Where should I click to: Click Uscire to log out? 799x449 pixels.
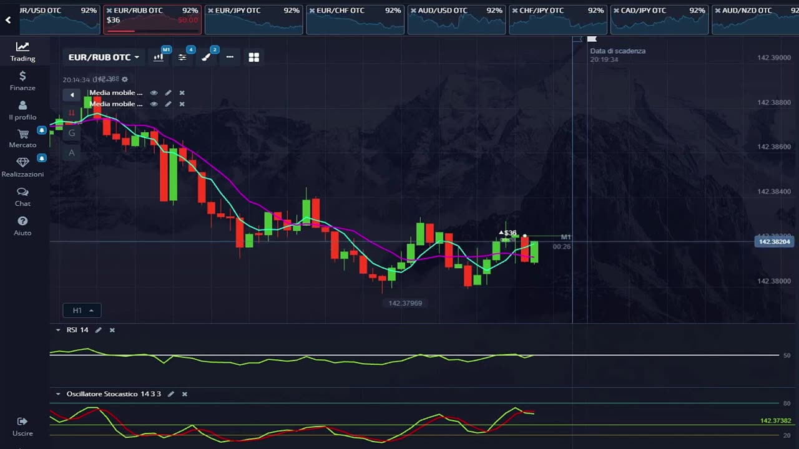[22, 427]
